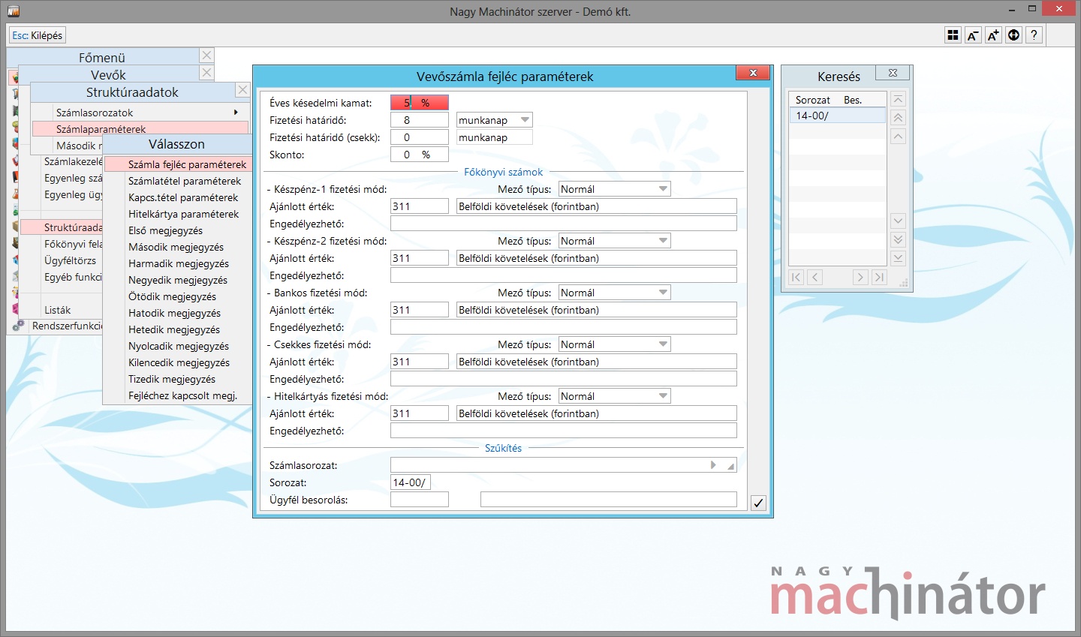Click Ajánlott érték description field under Hitelkártyás
Image resolution: width=1081 pixels, height=637 pixels.
[597, 413]
